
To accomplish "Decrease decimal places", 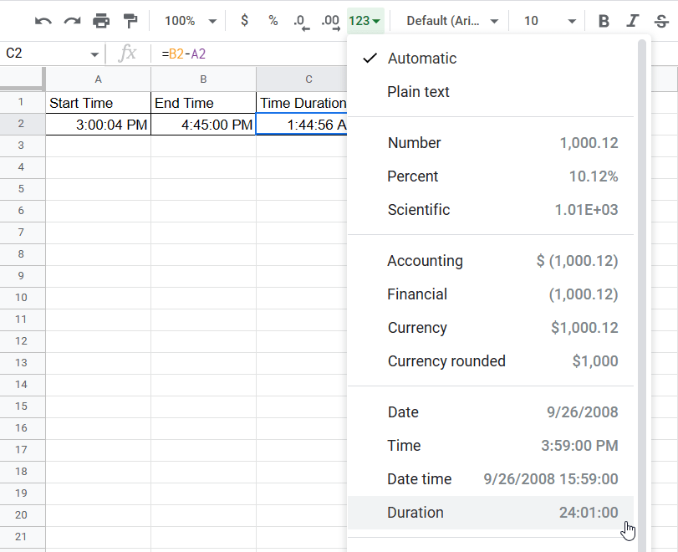I will (301, 20).
